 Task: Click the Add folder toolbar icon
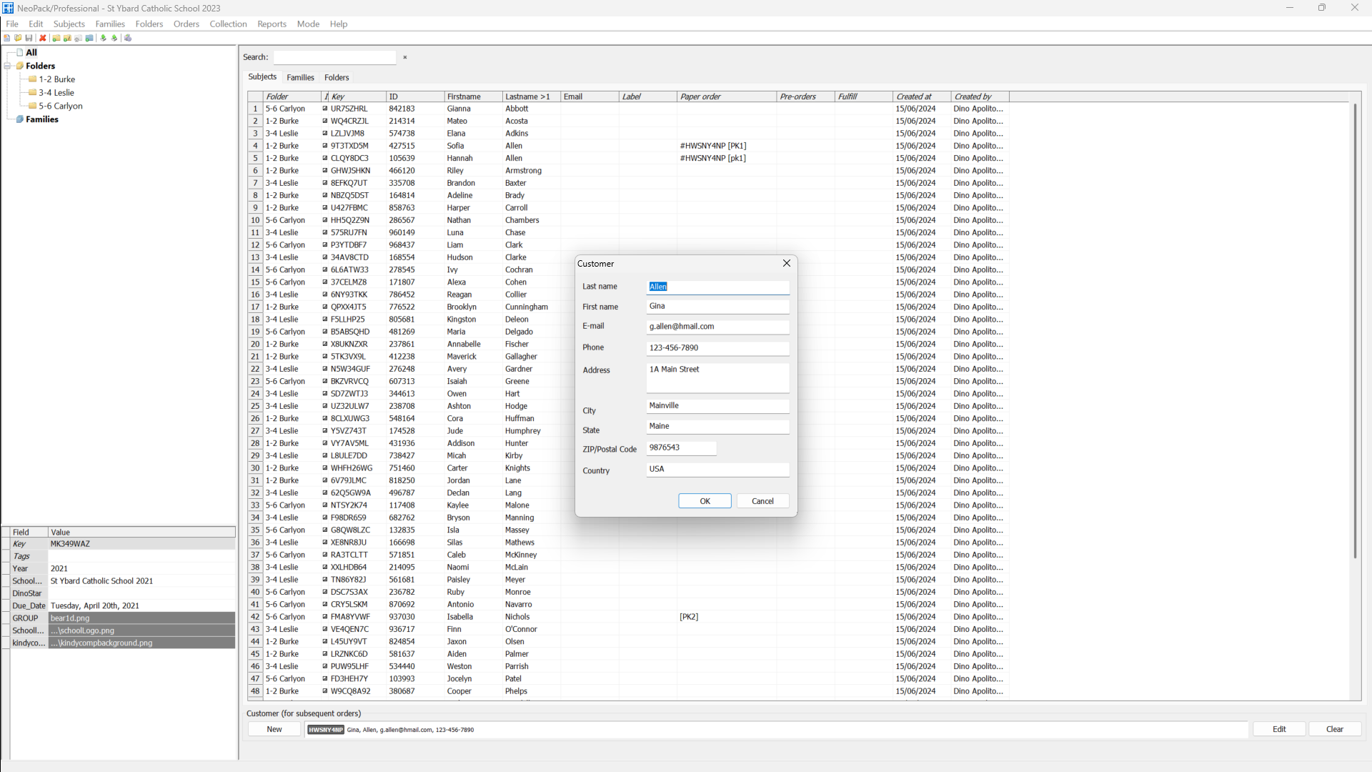point(56,38)
